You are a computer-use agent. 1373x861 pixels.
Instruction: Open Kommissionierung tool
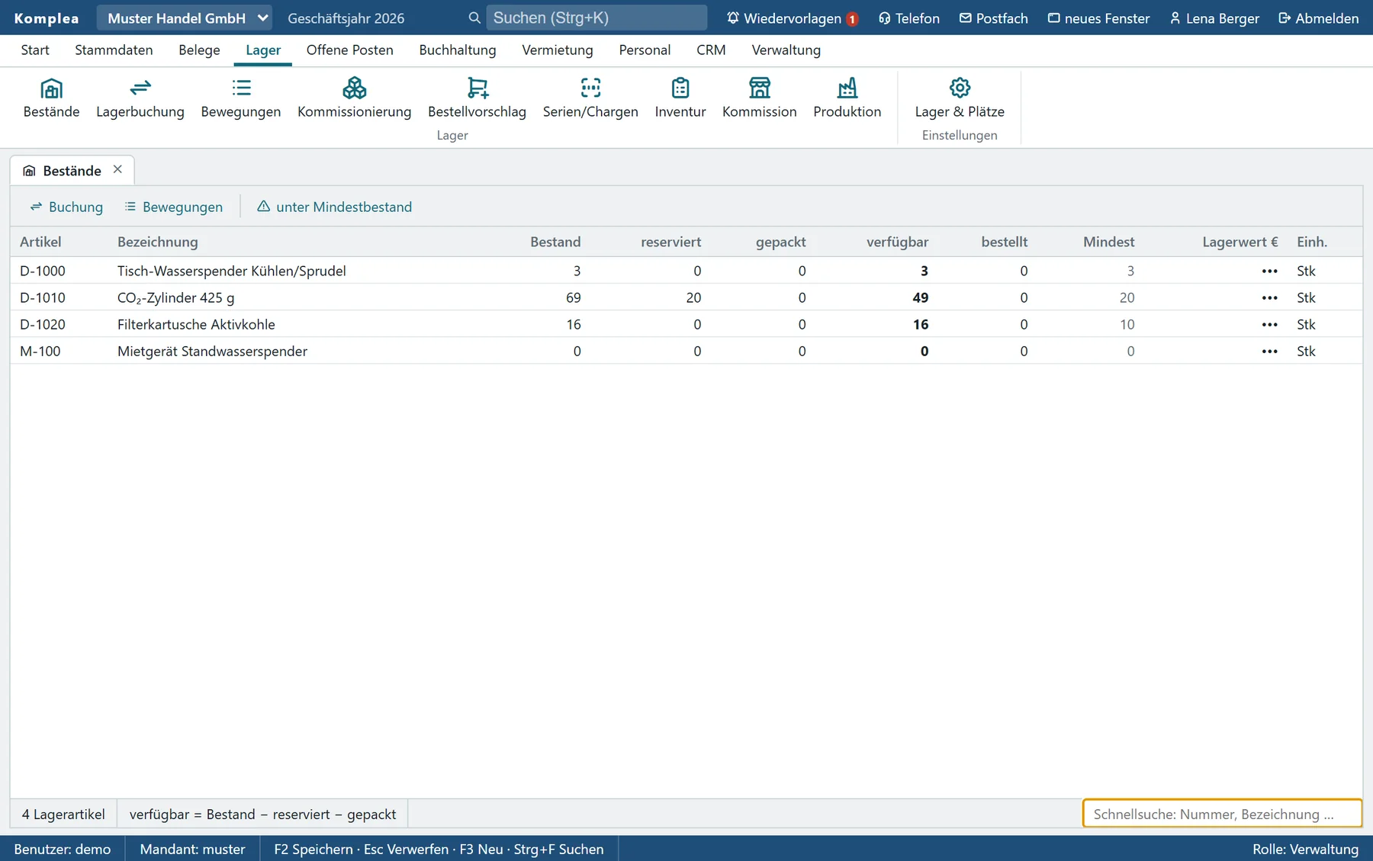(354, 98)
